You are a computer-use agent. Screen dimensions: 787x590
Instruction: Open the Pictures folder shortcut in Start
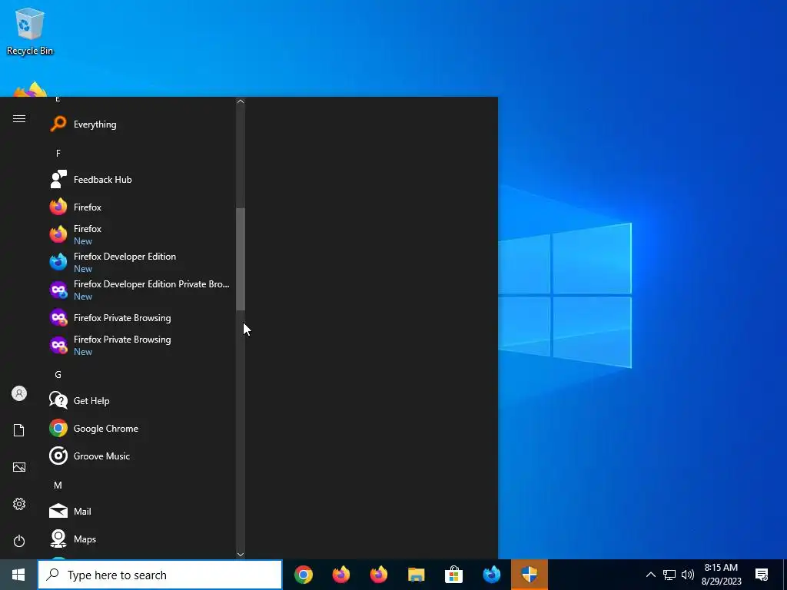pos(19,467)
